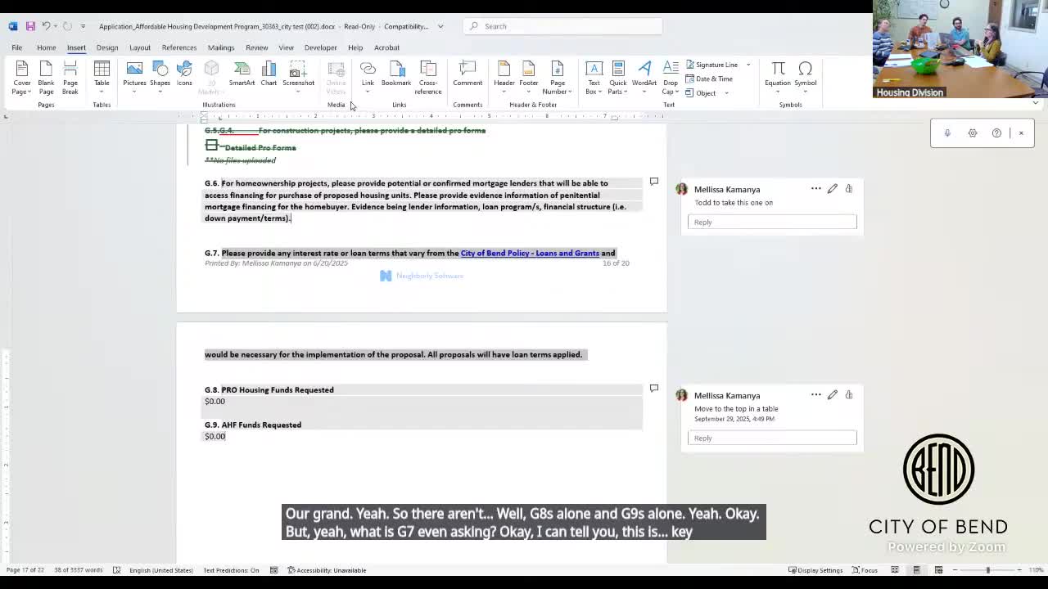Open the Acrobat tab
Viewport: 1048px width, 589px height.
pos(387,47)
